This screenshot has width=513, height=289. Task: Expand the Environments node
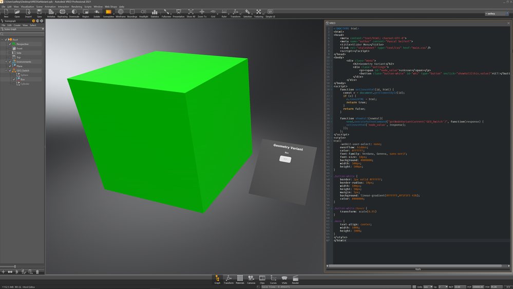[x=6, y=62]
